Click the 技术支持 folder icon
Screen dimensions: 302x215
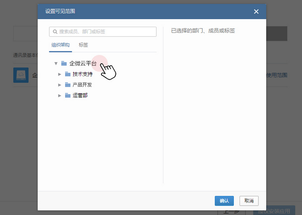67,74
